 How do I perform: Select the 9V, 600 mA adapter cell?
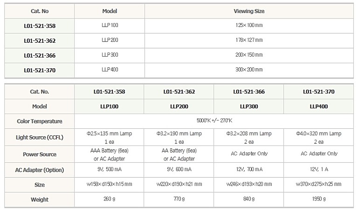pos(179,169)
